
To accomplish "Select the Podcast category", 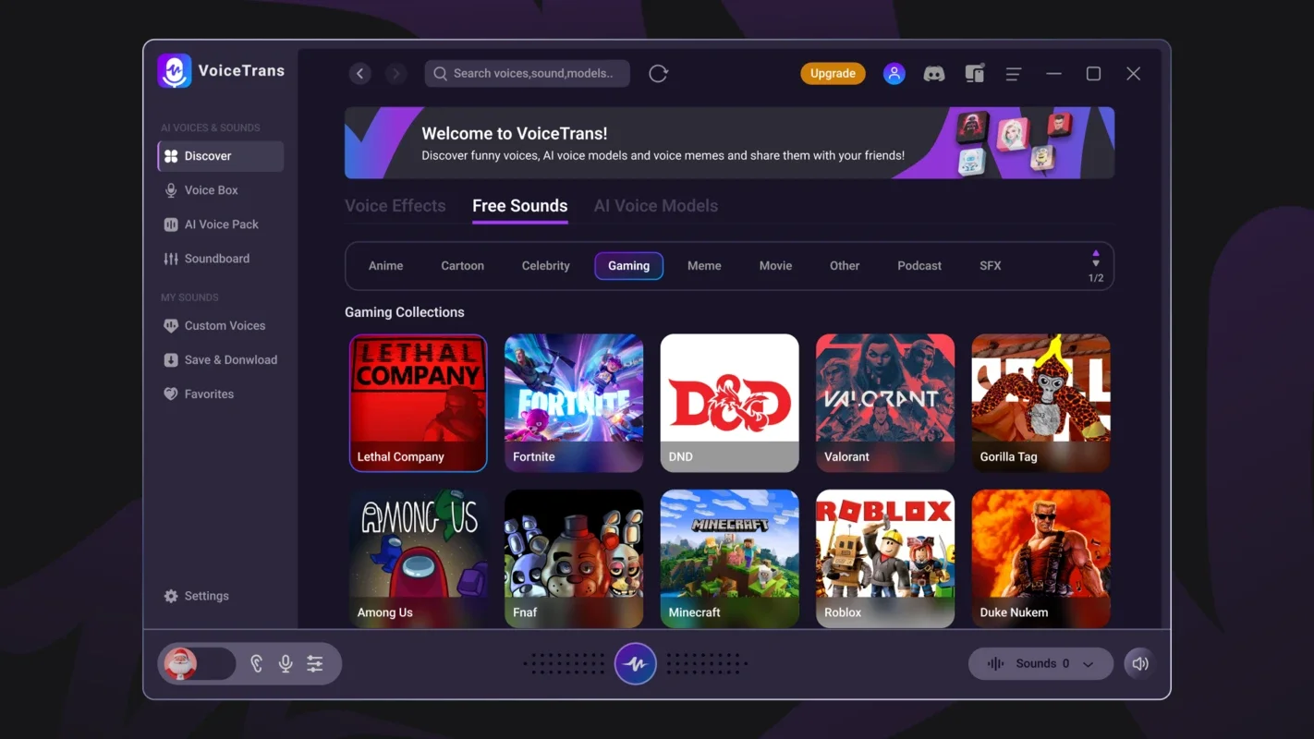I will tap(919, 266).
